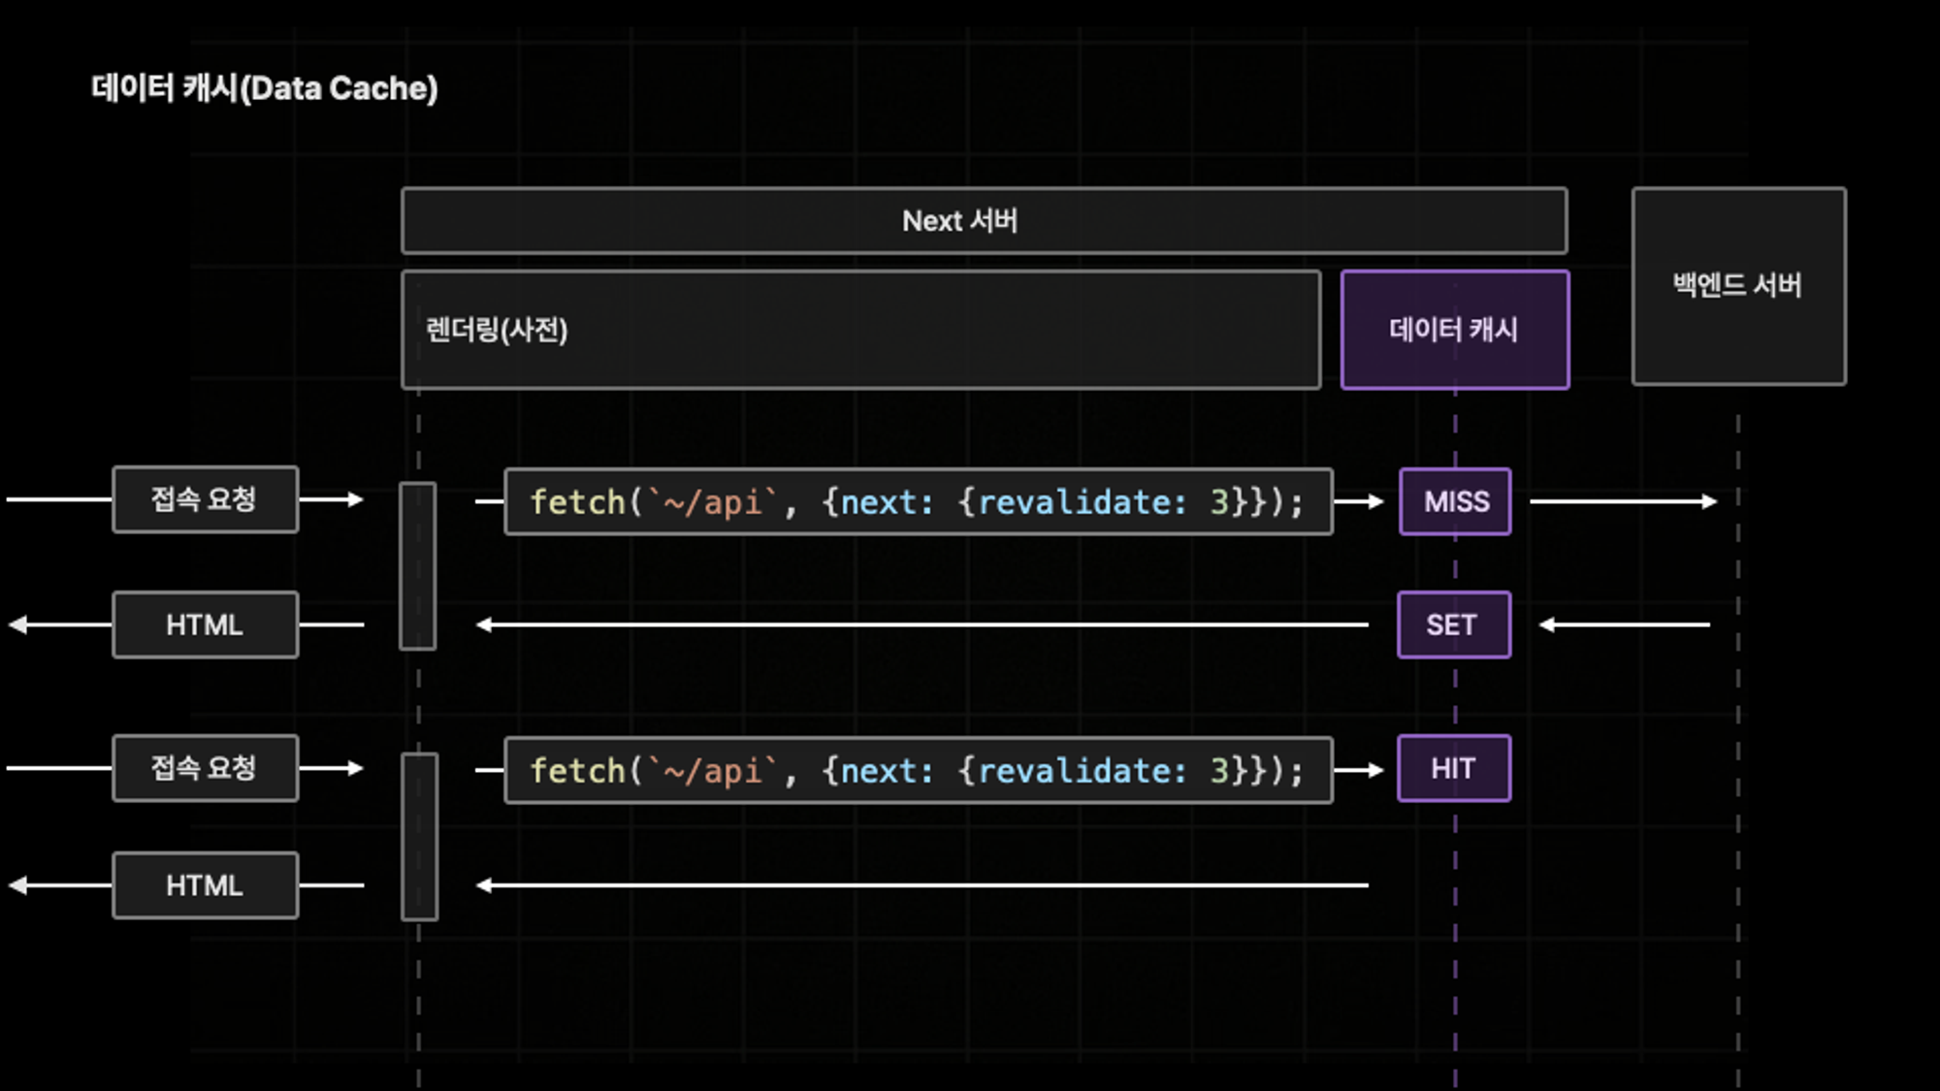Click the arrowhead pointing into the MISS box
Viewport: 1940px width, 1091px height.
(1374, 501)
